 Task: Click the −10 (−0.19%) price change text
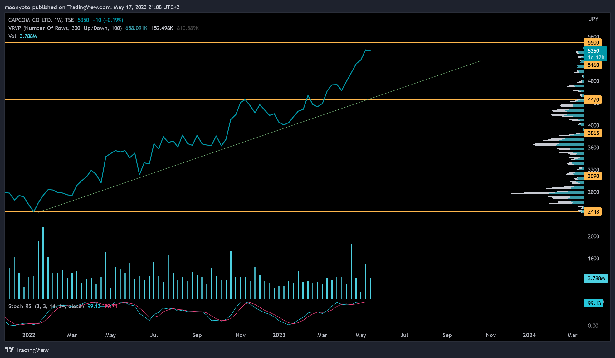click(x=108, y=20)
